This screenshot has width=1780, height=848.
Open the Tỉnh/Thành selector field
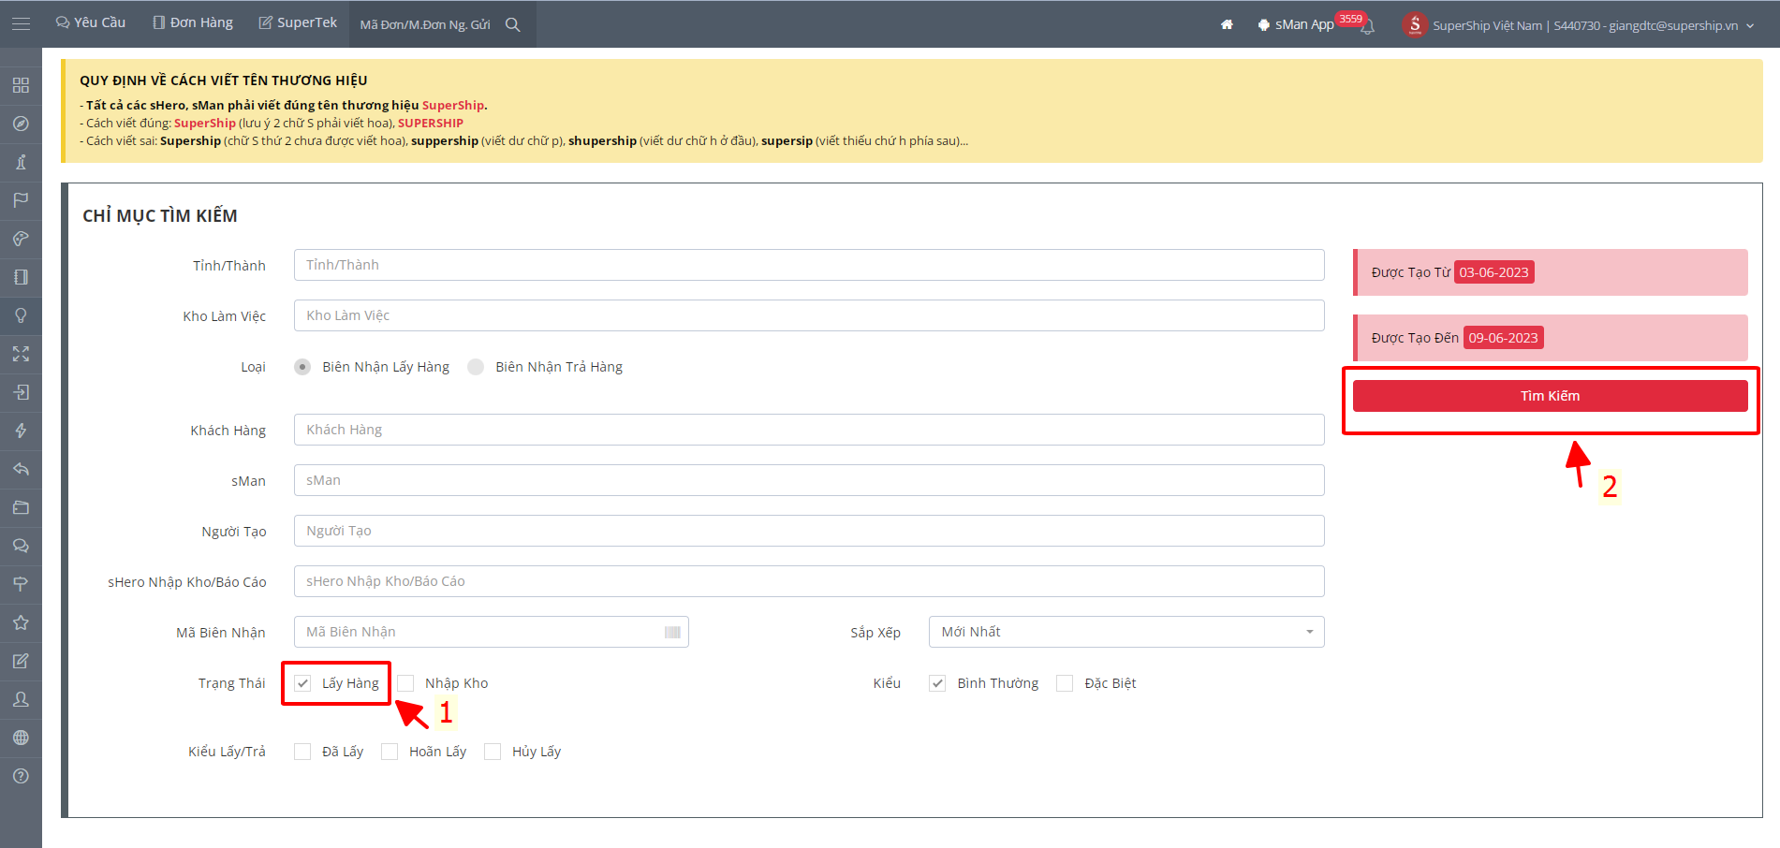(809, 265)
